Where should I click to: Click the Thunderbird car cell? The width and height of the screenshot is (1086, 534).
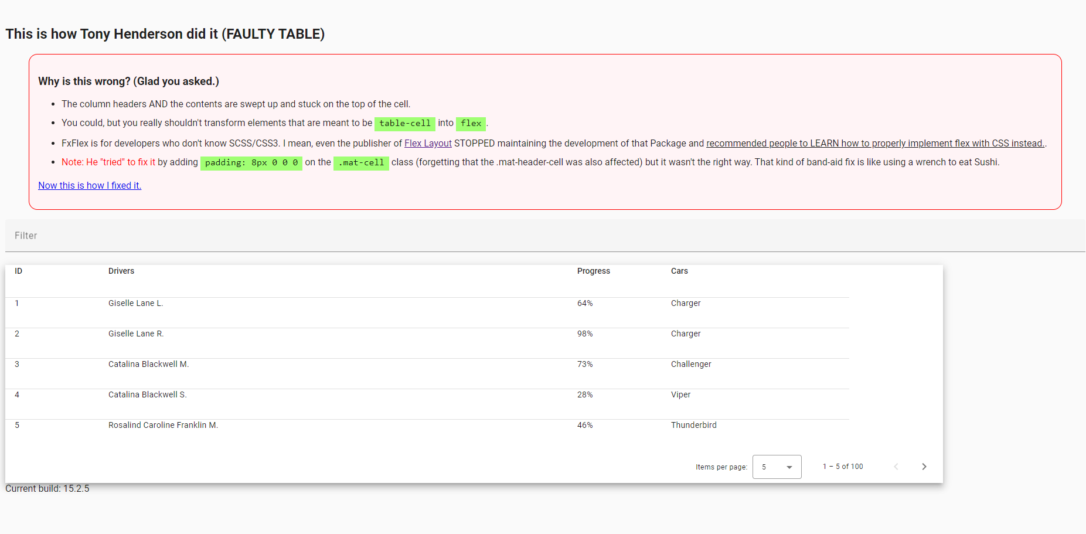pos(693,426)
